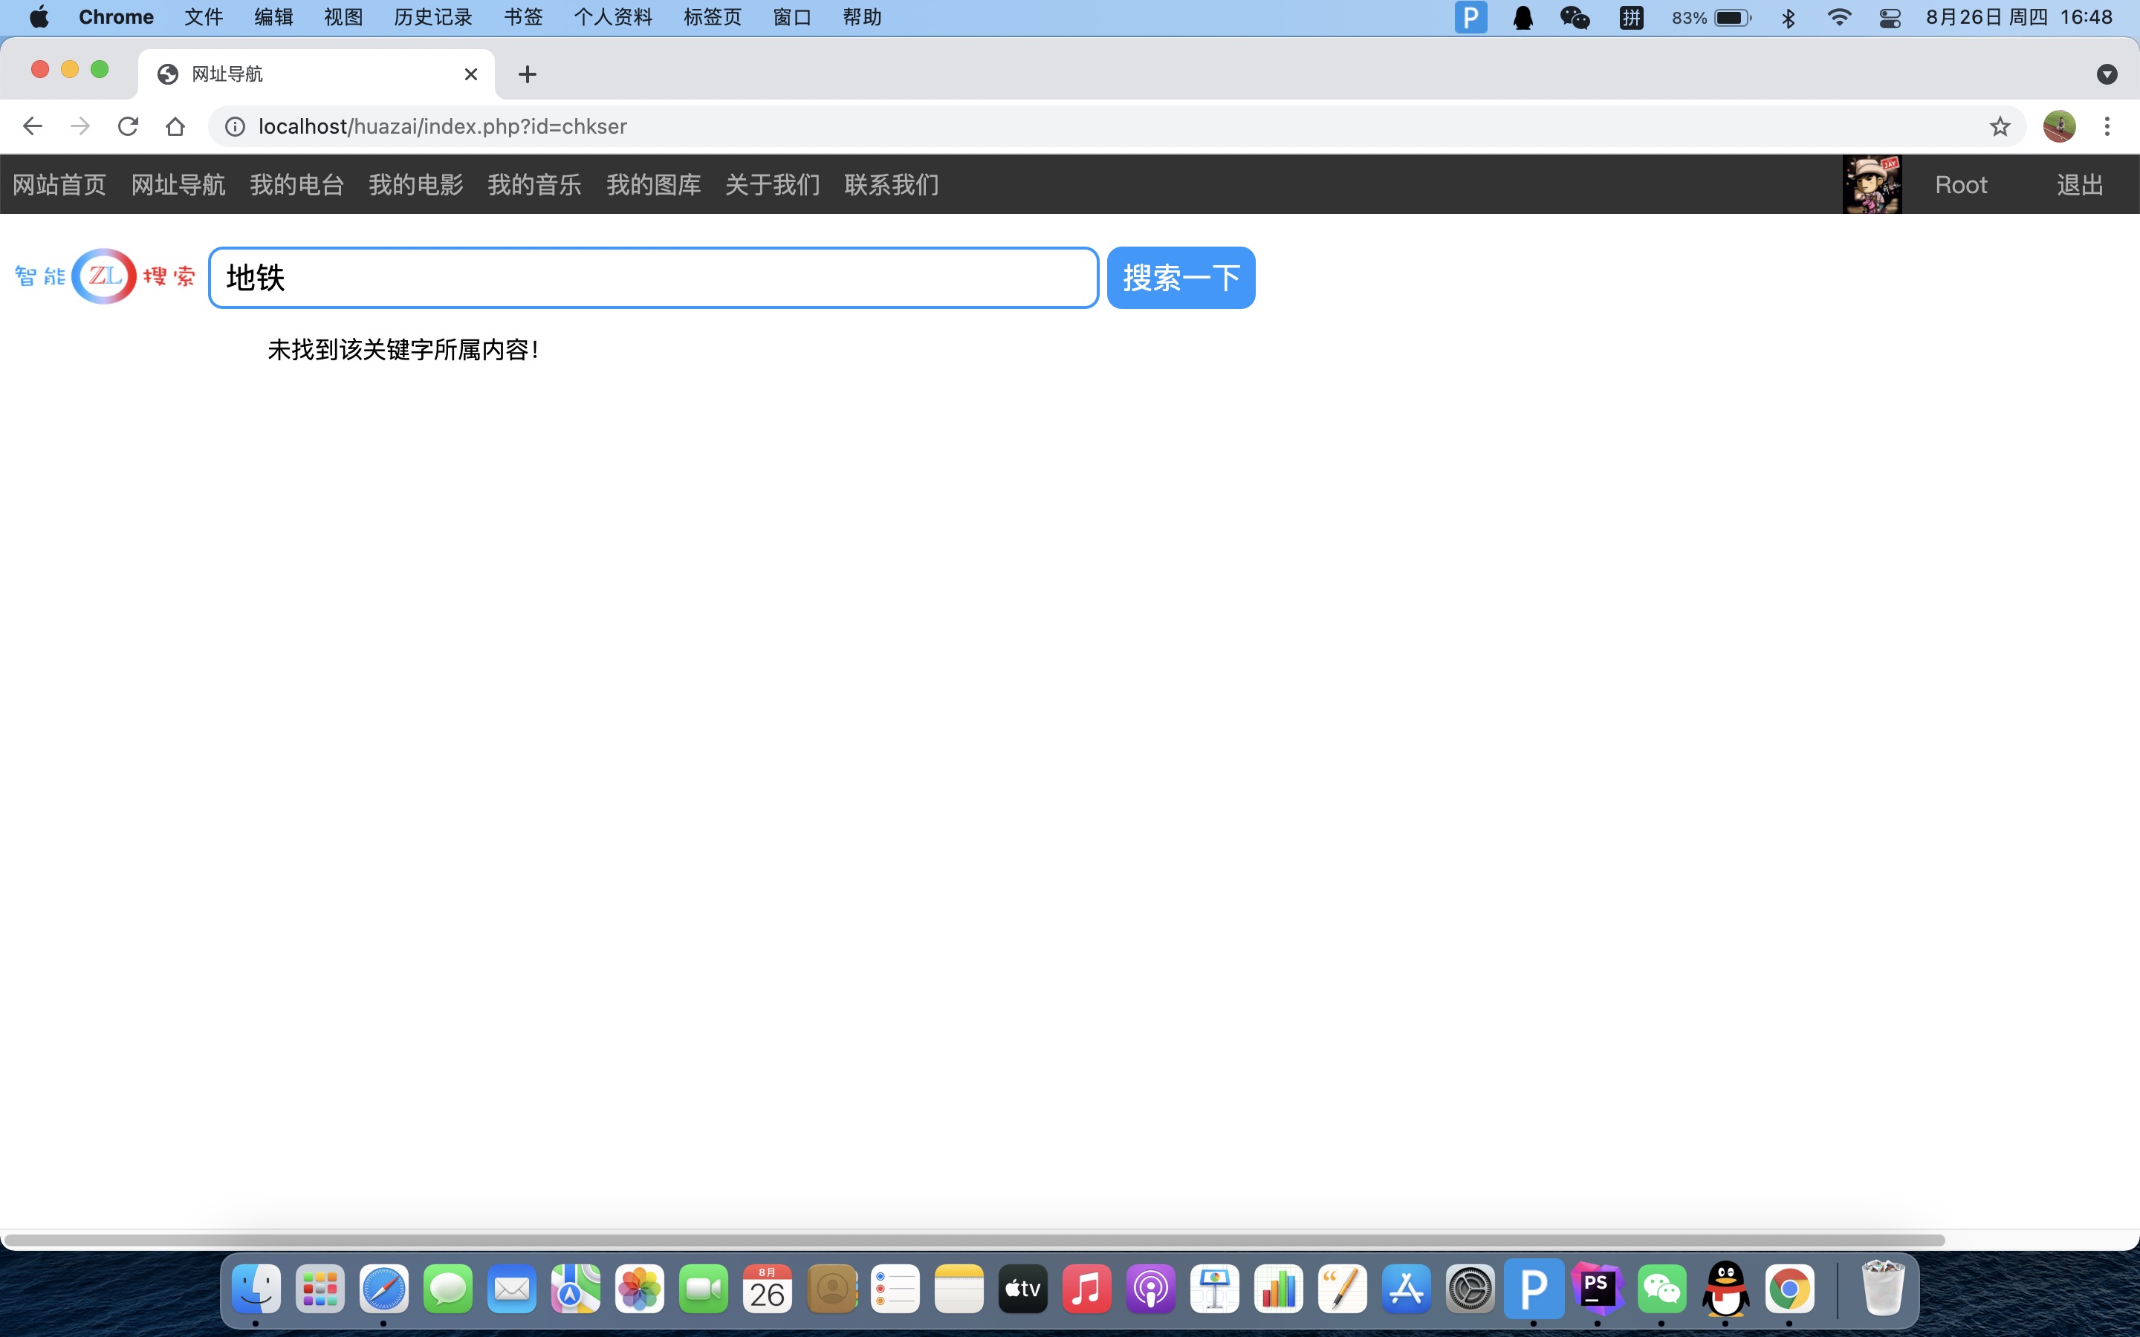Go to 我的音乐 page
Screen dimensions: 2140x1337
click(x=534, y=185)
